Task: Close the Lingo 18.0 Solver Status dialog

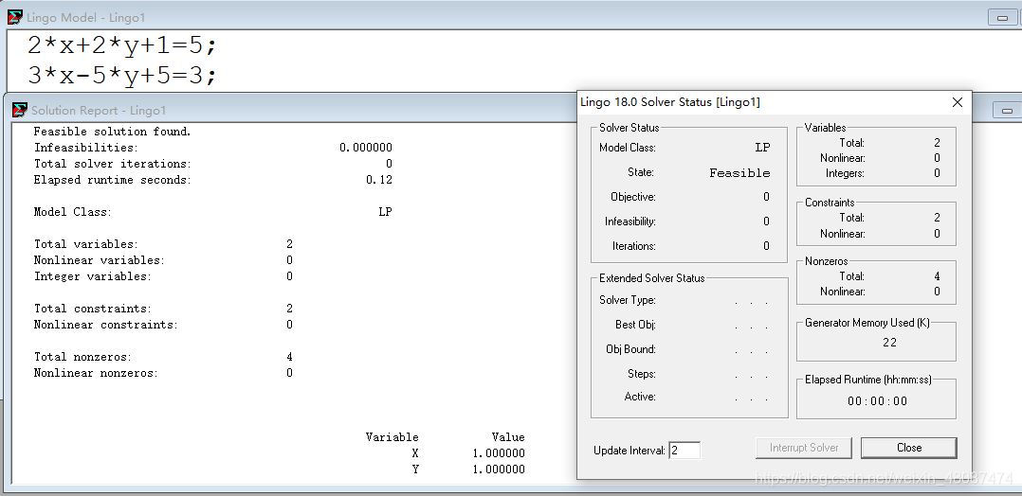Action: pos(958,102)
